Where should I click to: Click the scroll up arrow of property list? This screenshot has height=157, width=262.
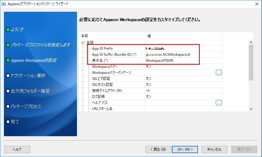coord(251,42)
